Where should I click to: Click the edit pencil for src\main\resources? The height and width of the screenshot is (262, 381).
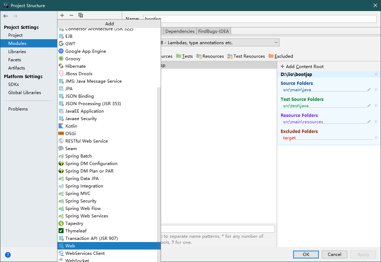(x=369, y=122)
